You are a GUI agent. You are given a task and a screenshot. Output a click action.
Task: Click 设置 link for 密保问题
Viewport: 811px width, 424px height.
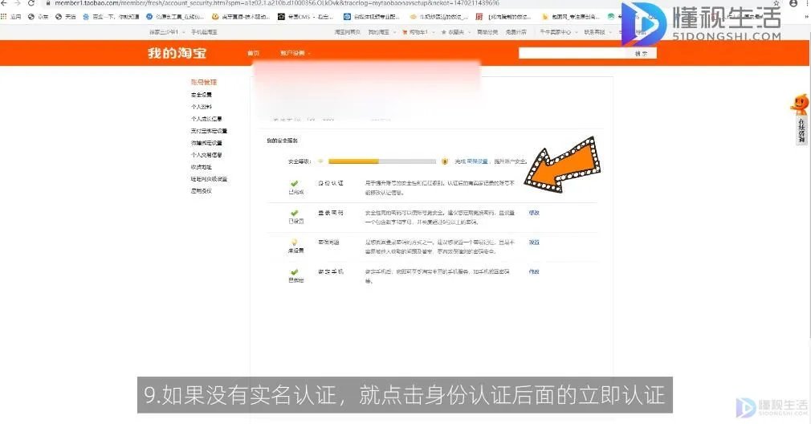pos(534,242)
